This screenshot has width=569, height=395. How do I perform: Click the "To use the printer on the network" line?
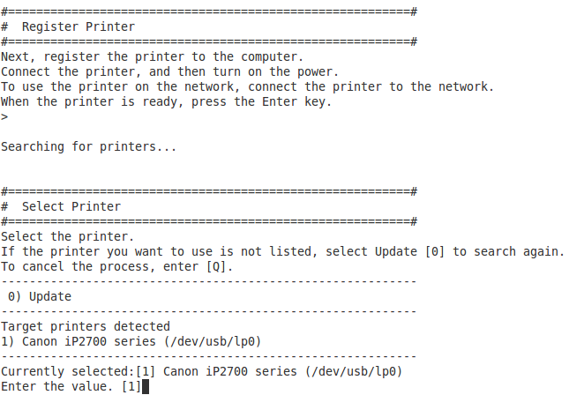[247, 87]
